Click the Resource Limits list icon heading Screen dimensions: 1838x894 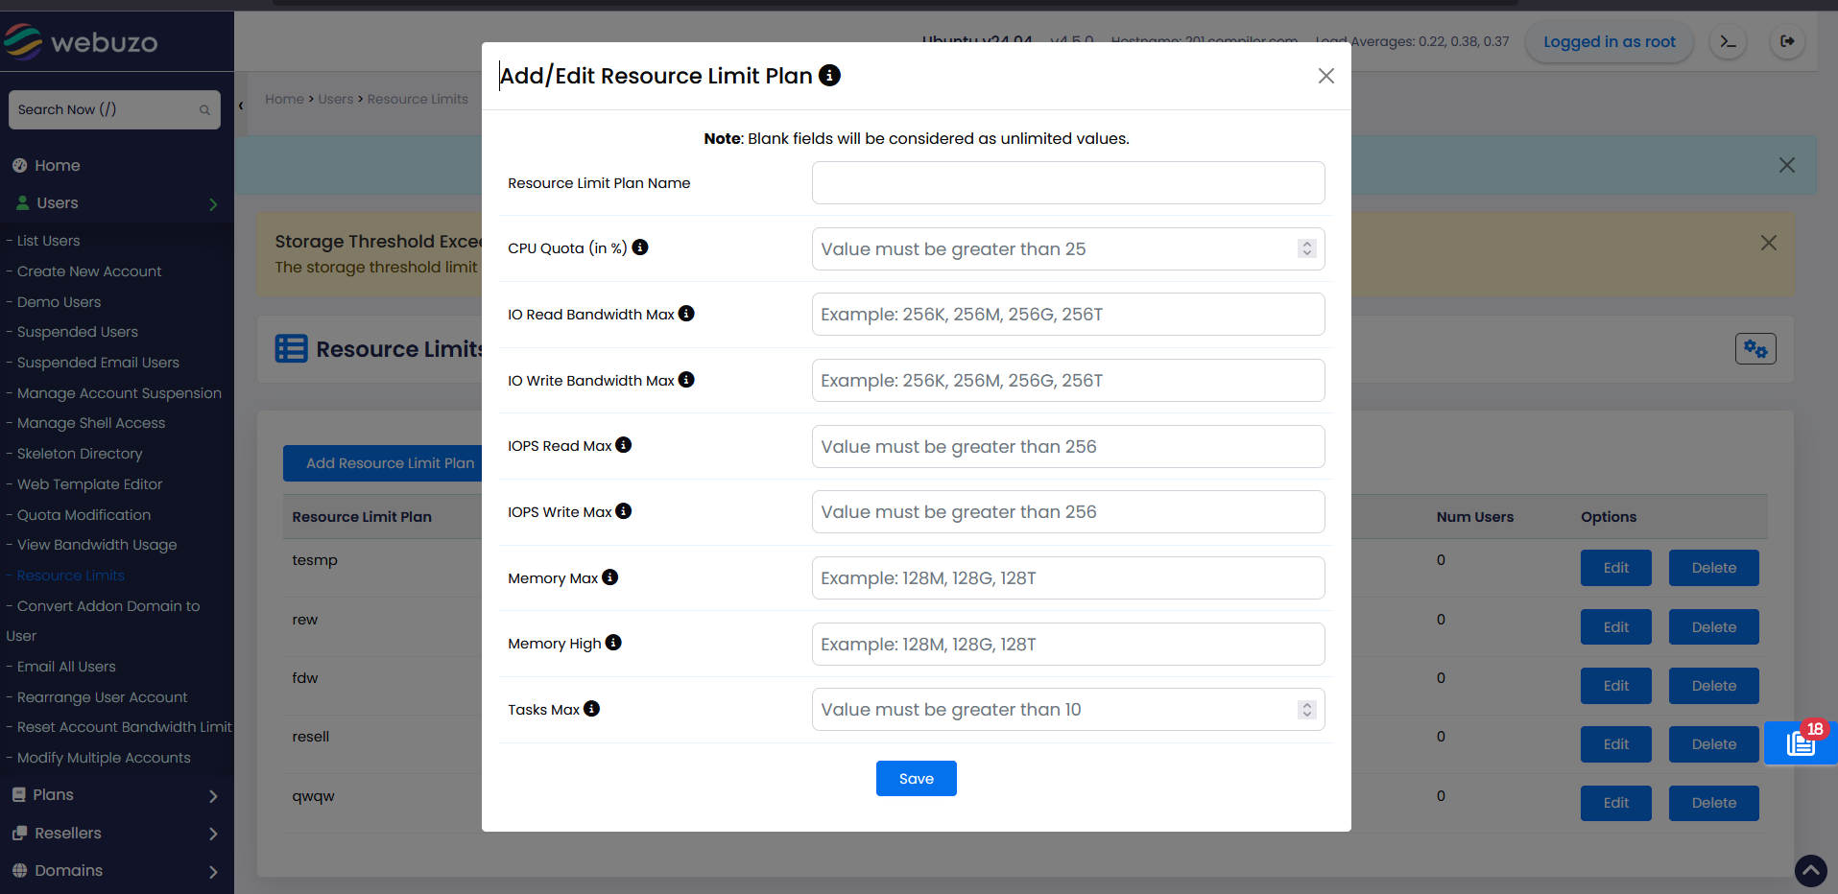click(x=292, y=348)
